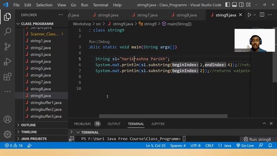Expand the terminal side arrow
277x156 pixels.
pos(71,132)
